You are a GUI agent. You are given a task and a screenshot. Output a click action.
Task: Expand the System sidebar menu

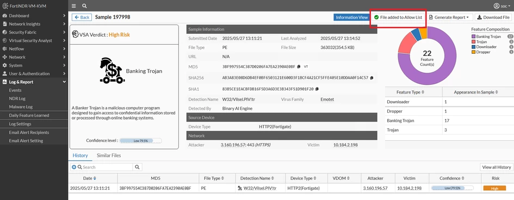(x=34, y=65)
